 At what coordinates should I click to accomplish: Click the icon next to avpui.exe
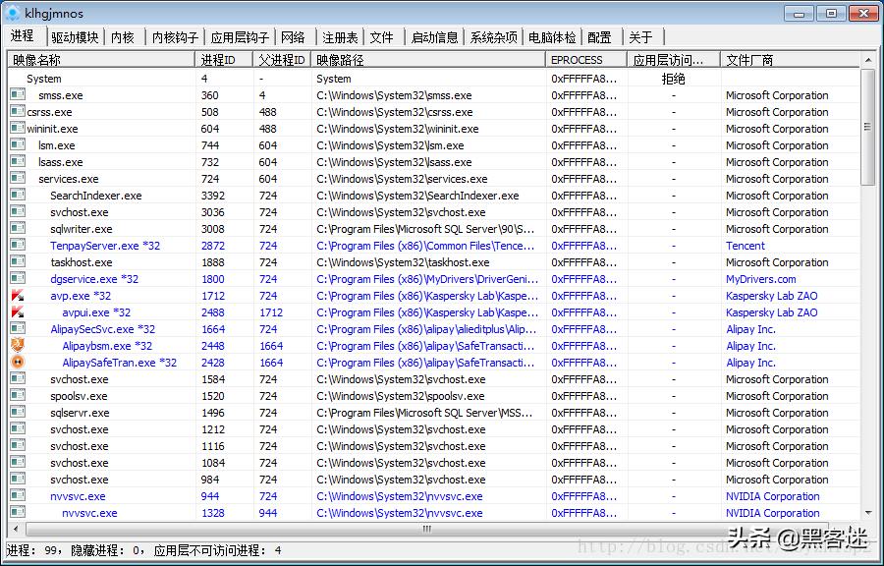(18, 312)
